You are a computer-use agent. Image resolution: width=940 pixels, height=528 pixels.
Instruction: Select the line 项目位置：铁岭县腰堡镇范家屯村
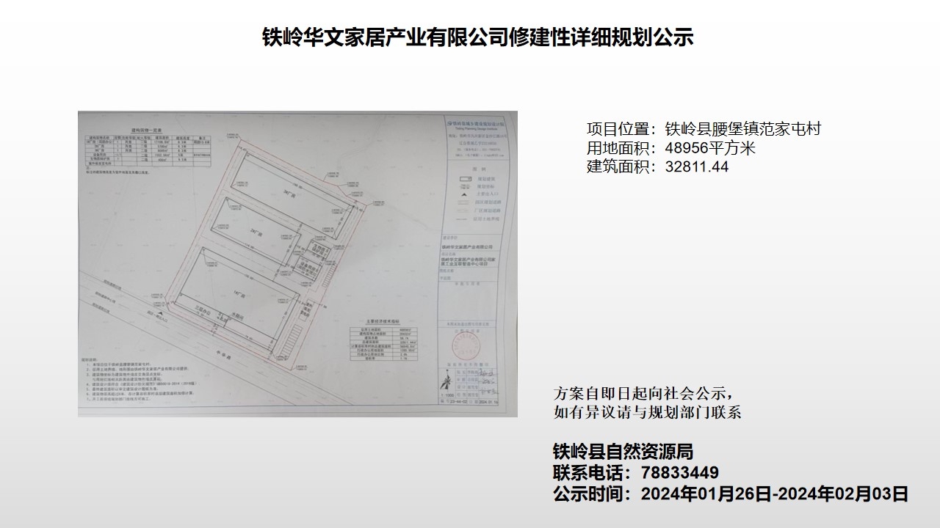(x=704, y=129)
